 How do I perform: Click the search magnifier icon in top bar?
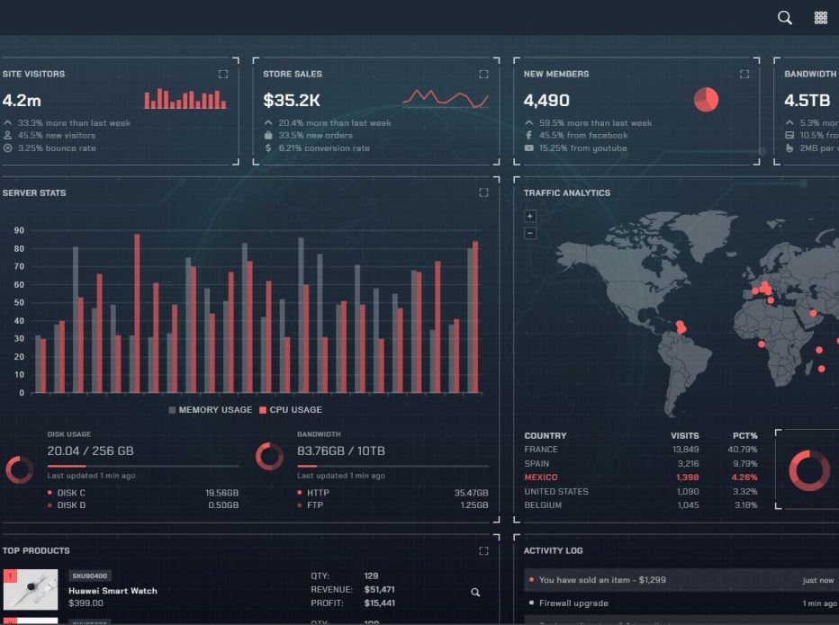[784, 18]
